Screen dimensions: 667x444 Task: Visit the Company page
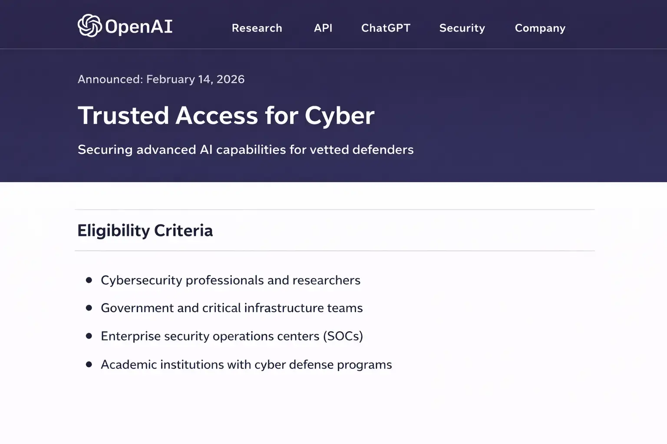coord(540,28)
